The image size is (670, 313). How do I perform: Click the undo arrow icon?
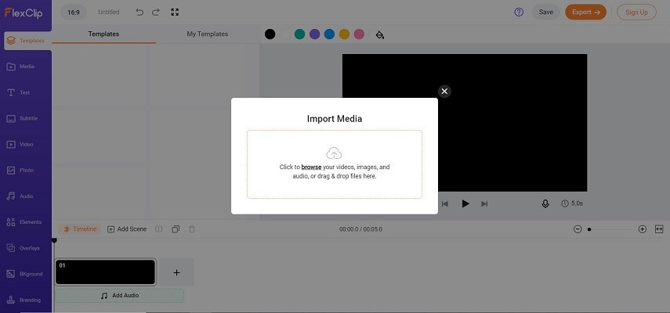139,13
